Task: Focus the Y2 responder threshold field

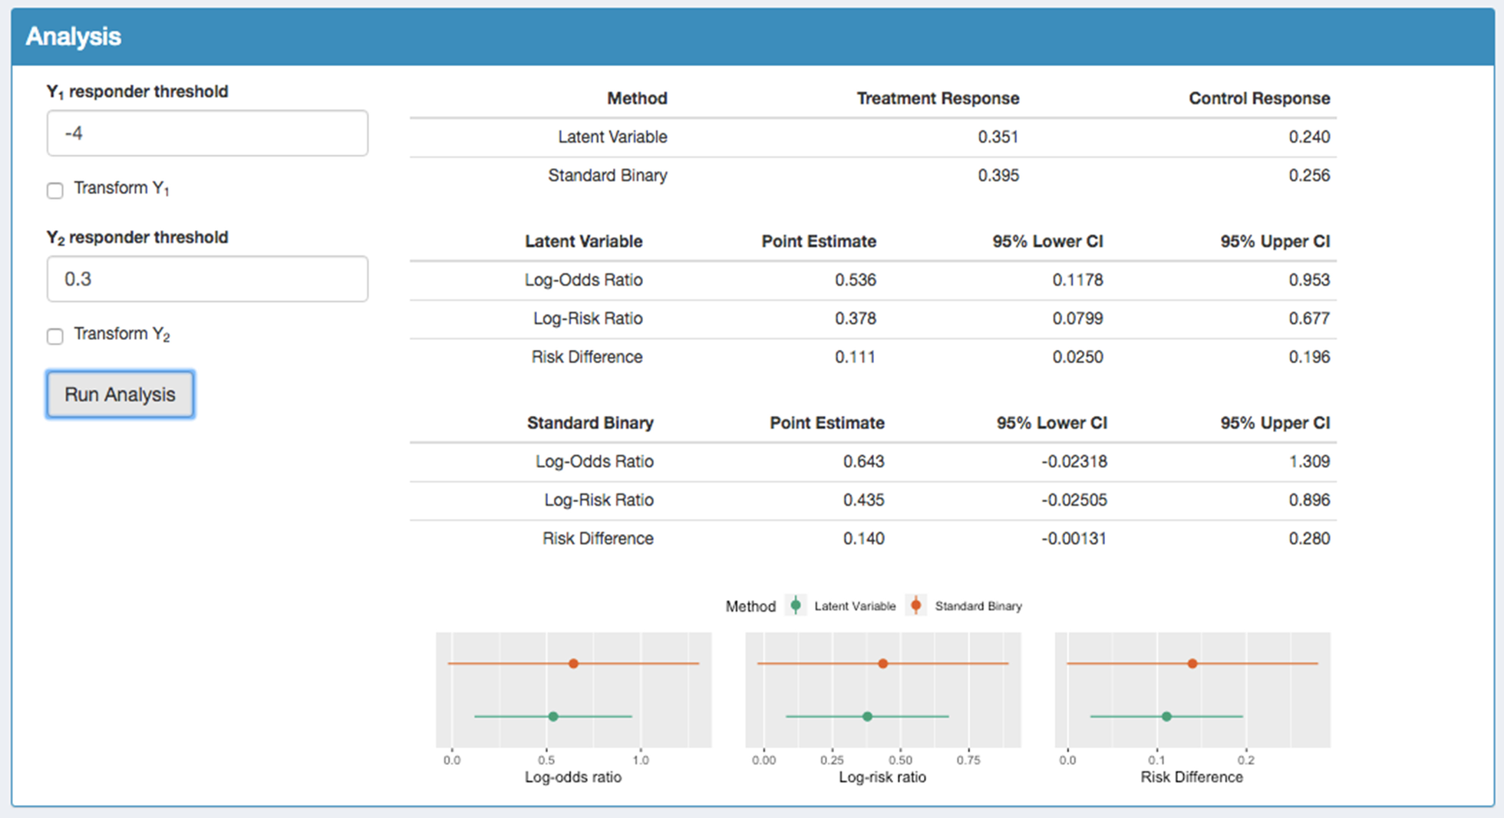Action: 207,279
